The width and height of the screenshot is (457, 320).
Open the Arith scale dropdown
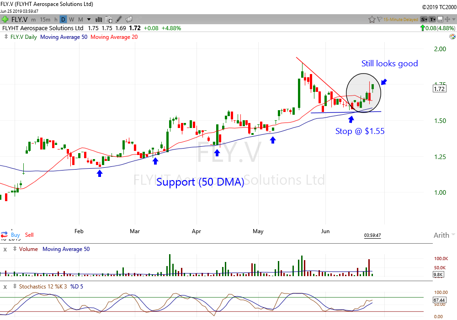(444, 235)
